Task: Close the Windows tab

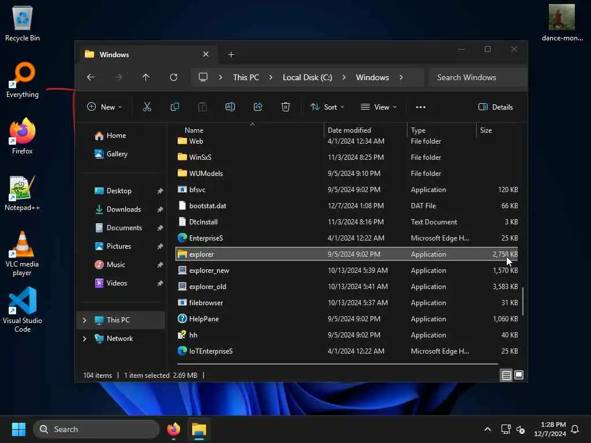Action: (206, 54)
